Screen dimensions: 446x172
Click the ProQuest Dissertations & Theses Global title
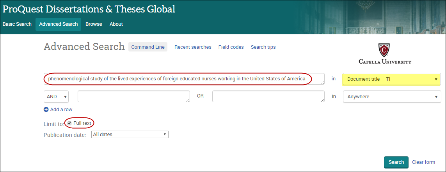point(89,9)
